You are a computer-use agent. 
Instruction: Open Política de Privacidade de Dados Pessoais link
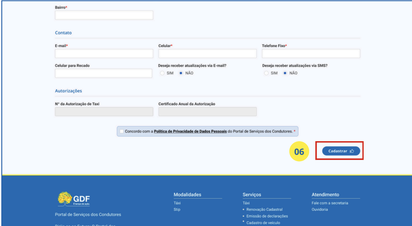[190, 131]
